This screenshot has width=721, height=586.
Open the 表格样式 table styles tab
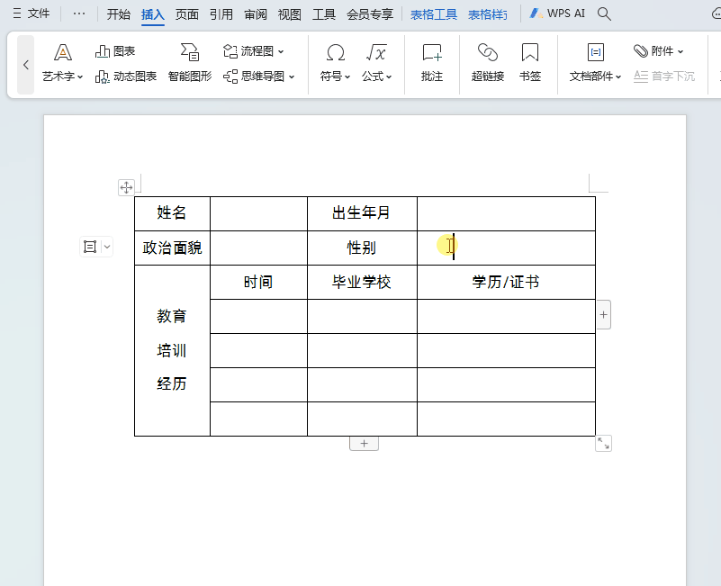pyautogui.click(x=487, y=14)
